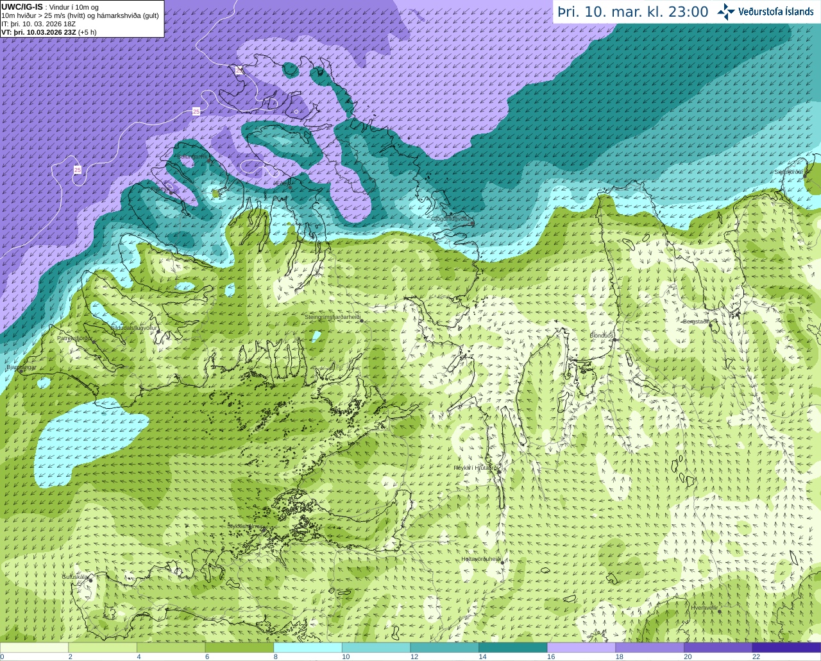
Task: Select the Bolungarvík station marker
Action: coord(209,160)
